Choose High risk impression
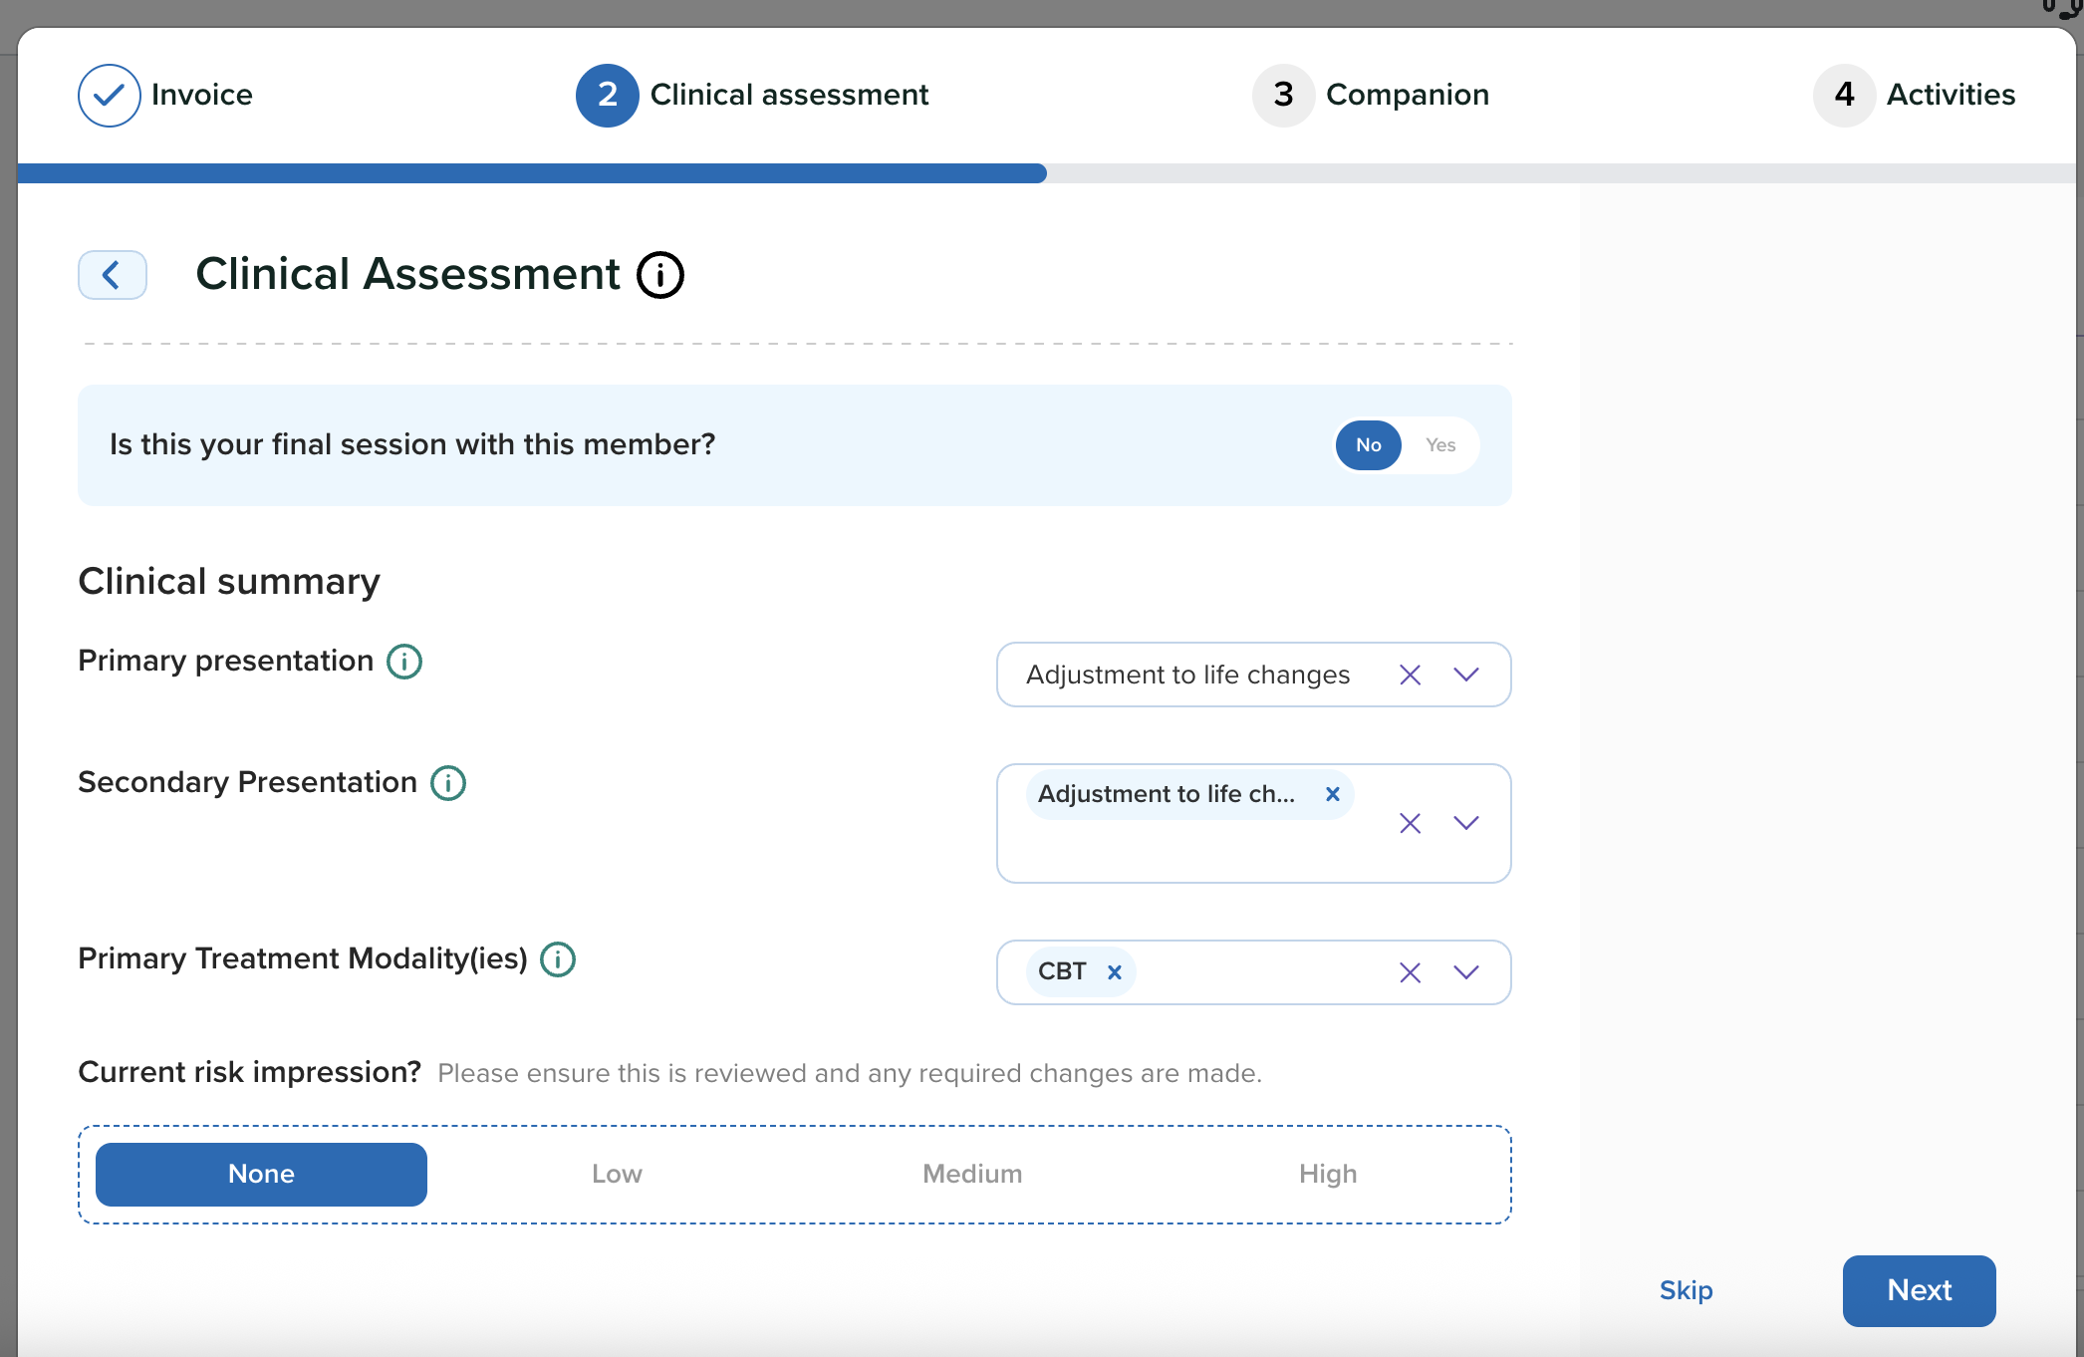2084x1357 pixels. click(x=1327, y=1175)
